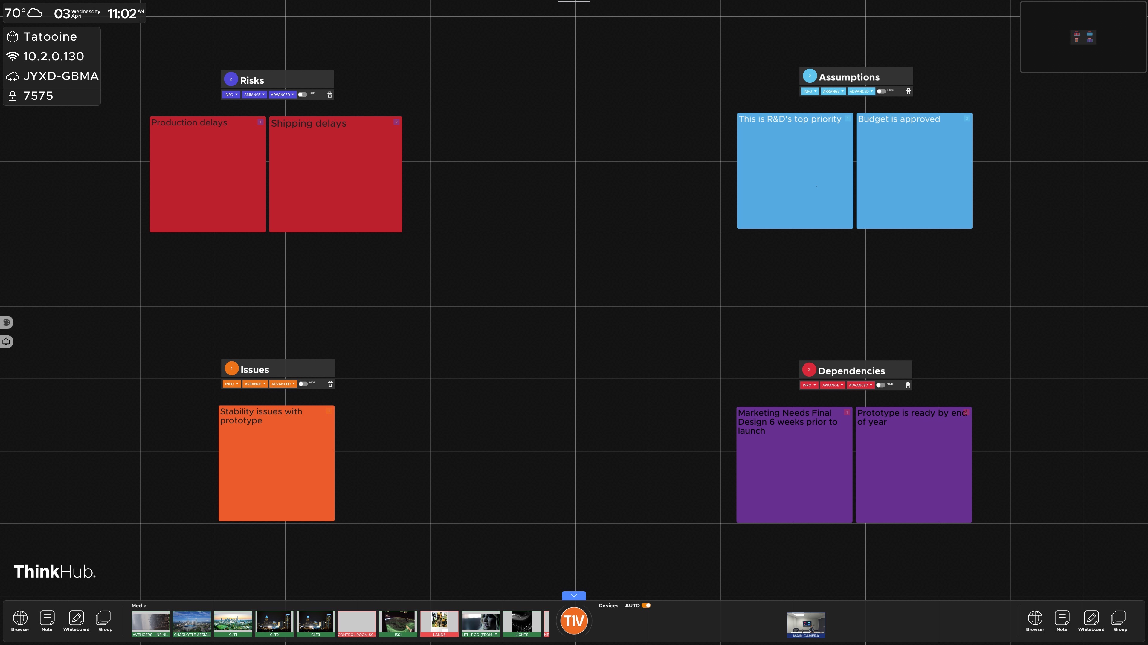Click the share icon on left edge
Viewport: 1148px width, 645px height.
coord(6,341)
